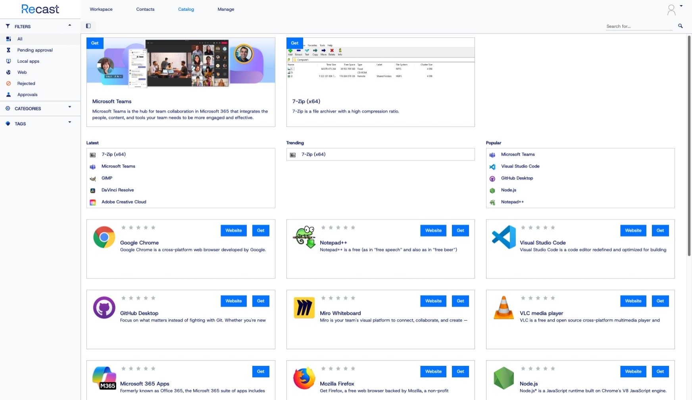Screen dimensions: 692x400
Task: Select the Catalog tab
Action: click(x=186, y=9)
